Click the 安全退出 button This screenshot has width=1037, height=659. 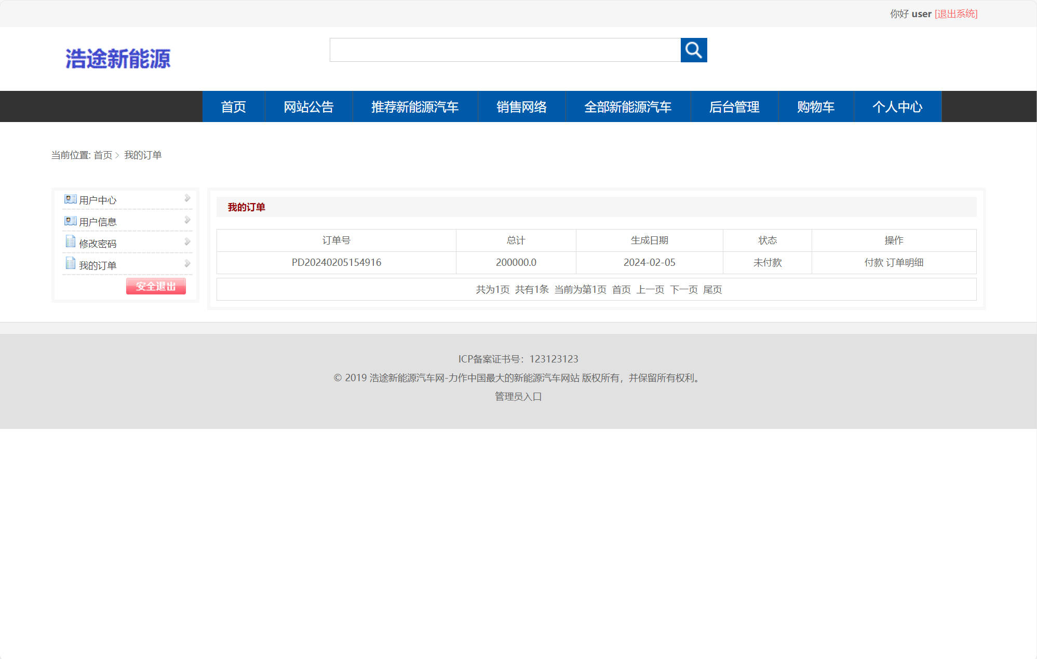point(156,286)
